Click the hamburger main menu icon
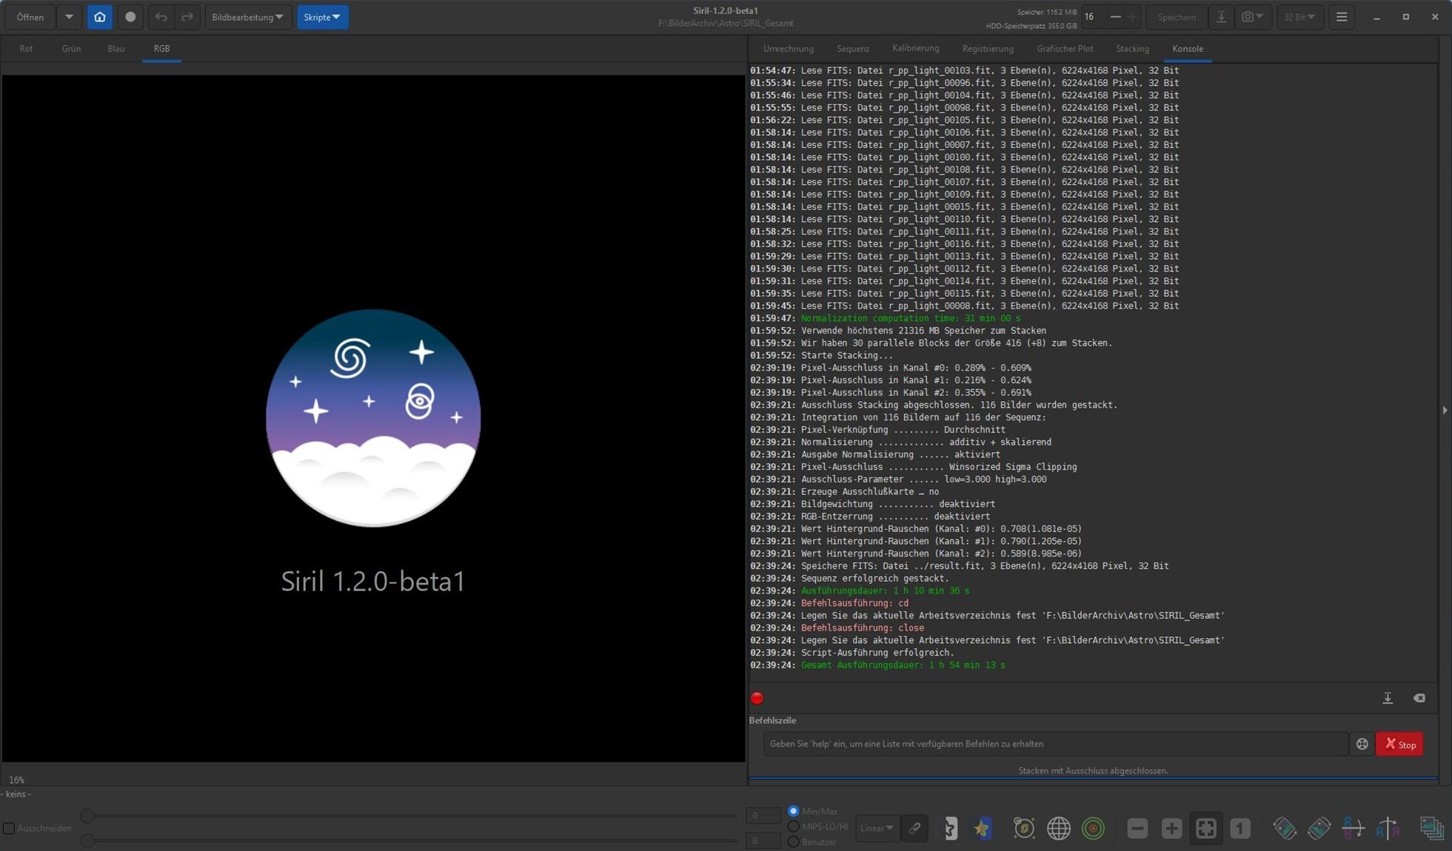Image resolution: width=1452 pixels, height=851 pixels. [1342, 17]
